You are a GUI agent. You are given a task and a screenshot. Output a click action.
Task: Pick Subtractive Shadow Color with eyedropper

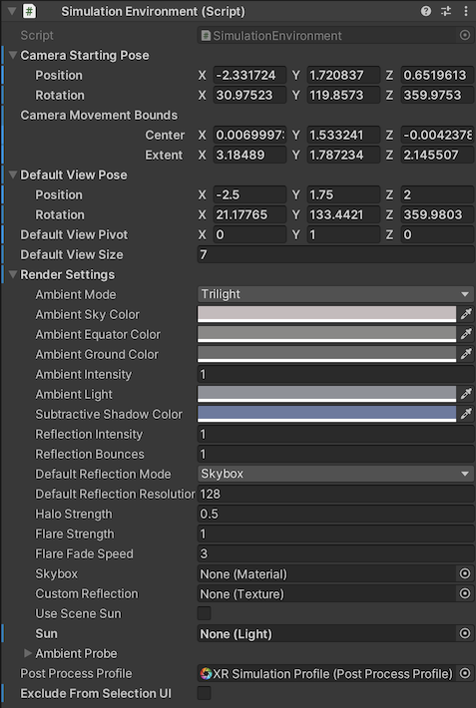[x=466, y=414]
